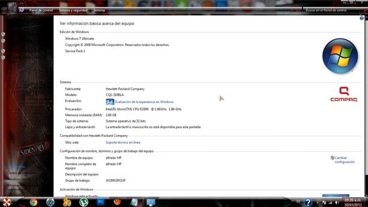Click the help icon at window top-right
This screenshot has width=368, height=207.
click(362, 18)
